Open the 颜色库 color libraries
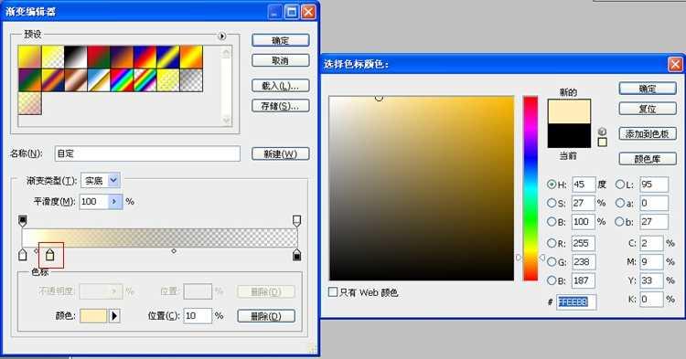 point(648,159)
